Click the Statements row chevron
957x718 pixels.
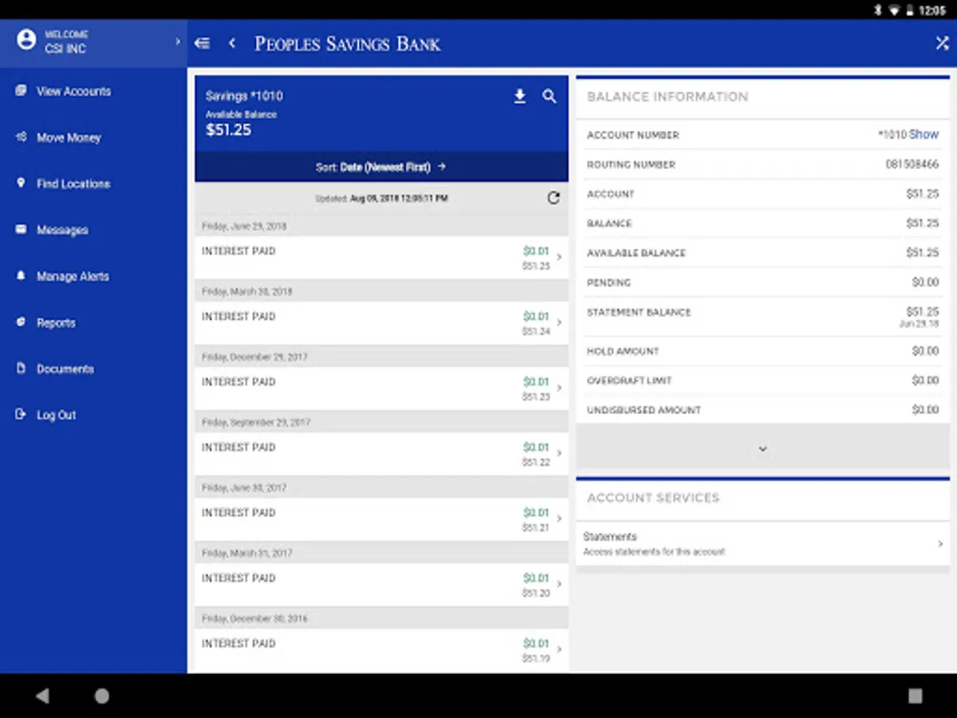[x=940, y=543]
